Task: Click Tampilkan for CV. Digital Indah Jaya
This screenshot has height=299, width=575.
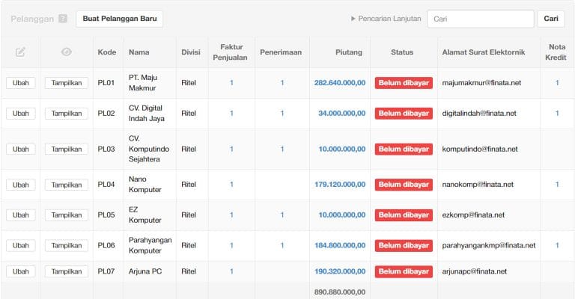Action: 67,114
